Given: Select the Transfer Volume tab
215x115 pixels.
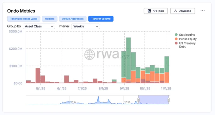Looking at the screenshot, I should pyautogui.click(x=101, y=19).
